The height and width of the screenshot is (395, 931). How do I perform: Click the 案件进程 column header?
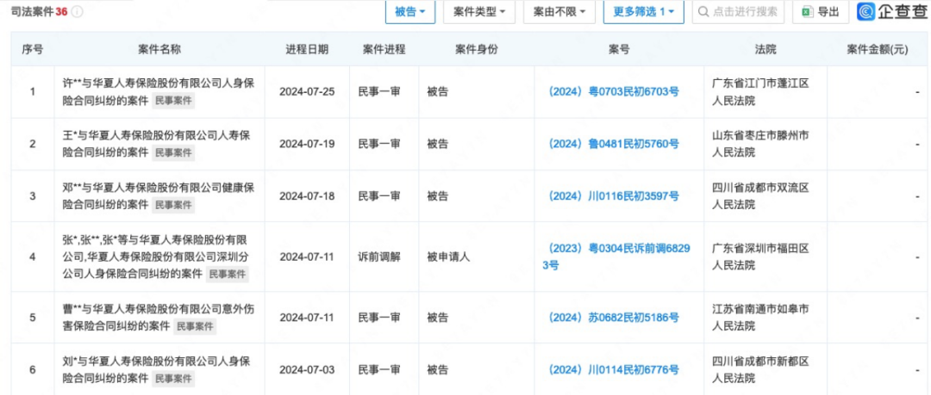pyautogui.click(x=384, y=50)
